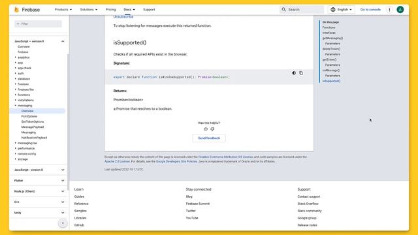This screenshot has height=235, width=418.
Task: Open the Docs menu
Action: (129, 10)
